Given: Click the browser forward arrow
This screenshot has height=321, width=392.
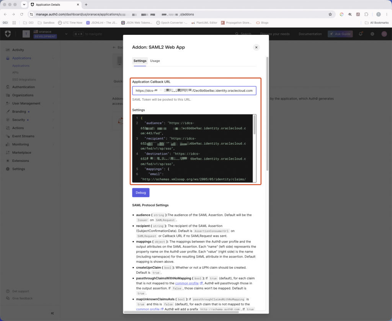Looking at the screenshot, I should pyautogui.click(x=13, y=14).
